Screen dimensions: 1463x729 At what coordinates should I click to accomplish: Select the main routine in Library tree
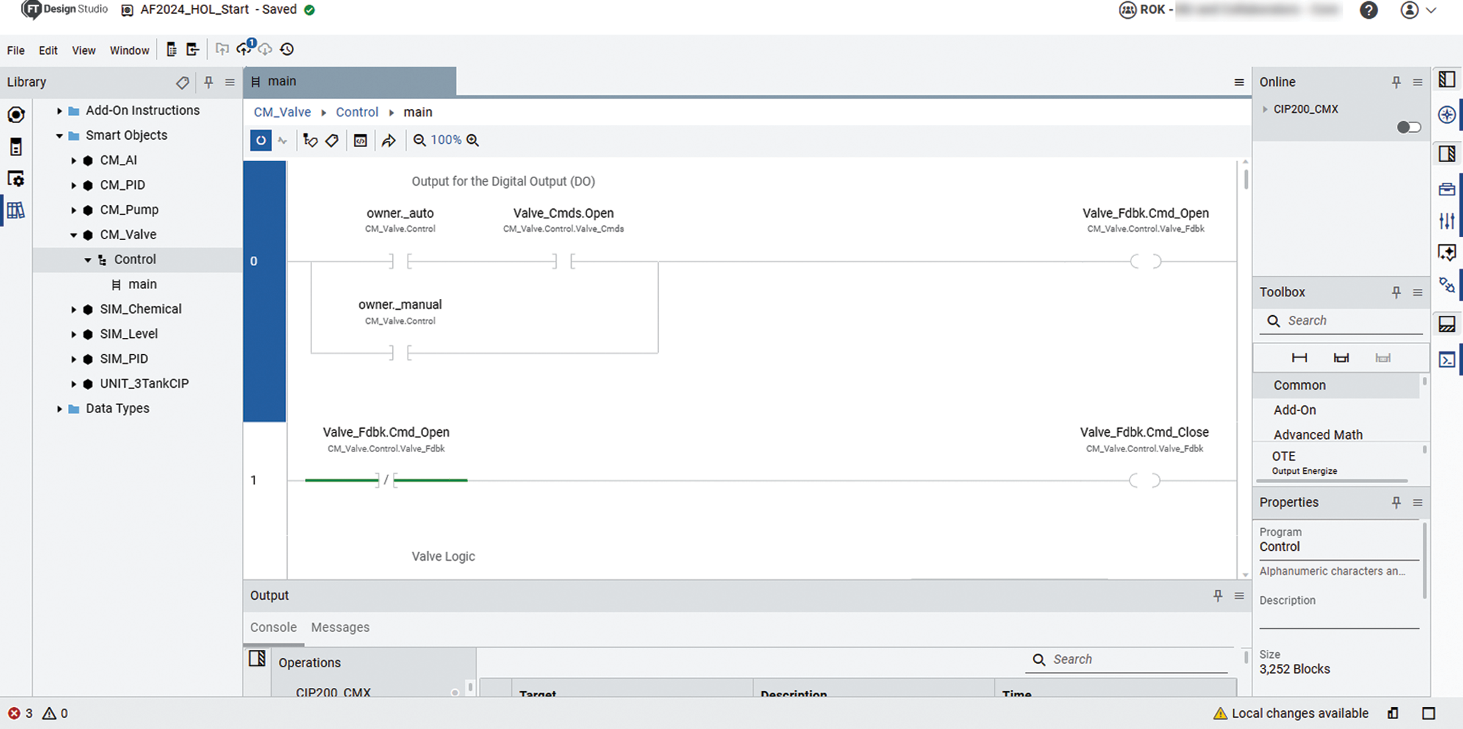coord(137,285)
